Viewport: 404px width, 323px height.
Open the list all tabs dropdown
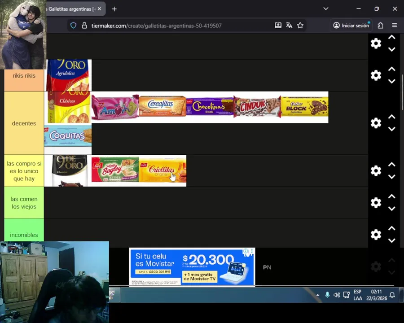point(326,9)
